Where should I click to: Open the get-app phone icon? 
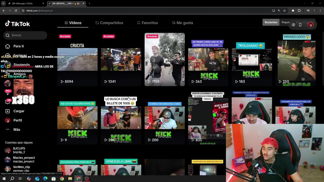click(300, 25)
